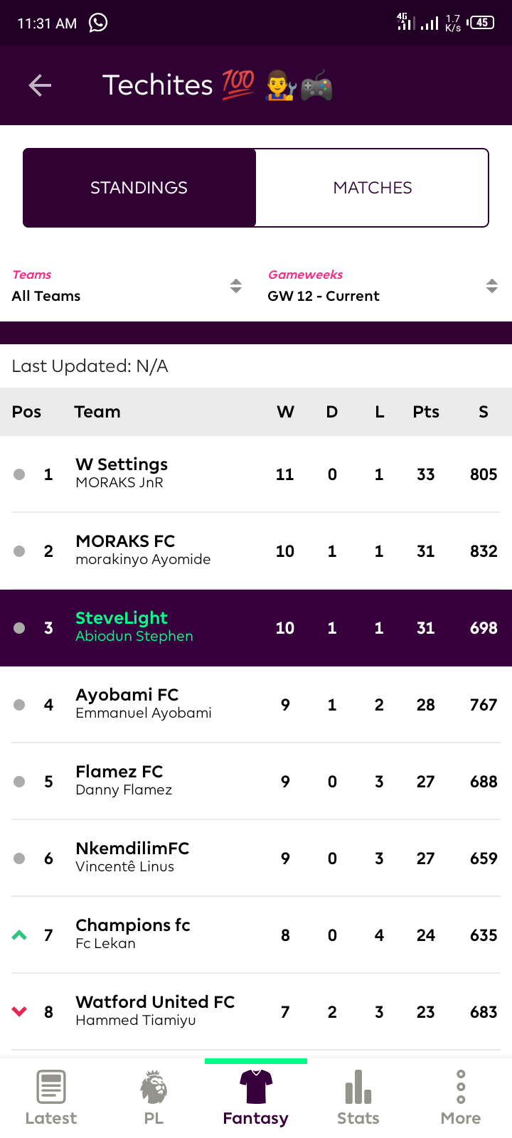This screenshot has width=512, height=1138.
Task: Open the Stats bar chart icon
Action: point(358,1087)
